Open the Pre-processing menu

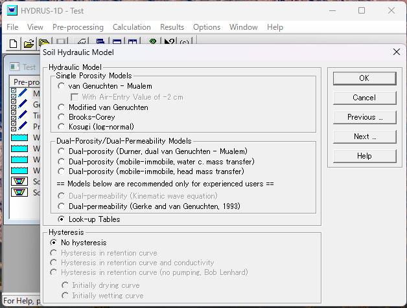click(78, 27)
